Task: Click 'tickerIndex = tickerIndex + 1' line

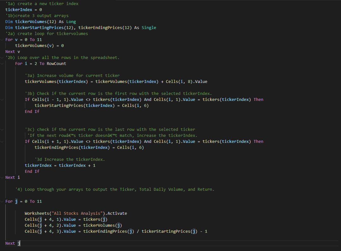Action: [x=60, y=166]
